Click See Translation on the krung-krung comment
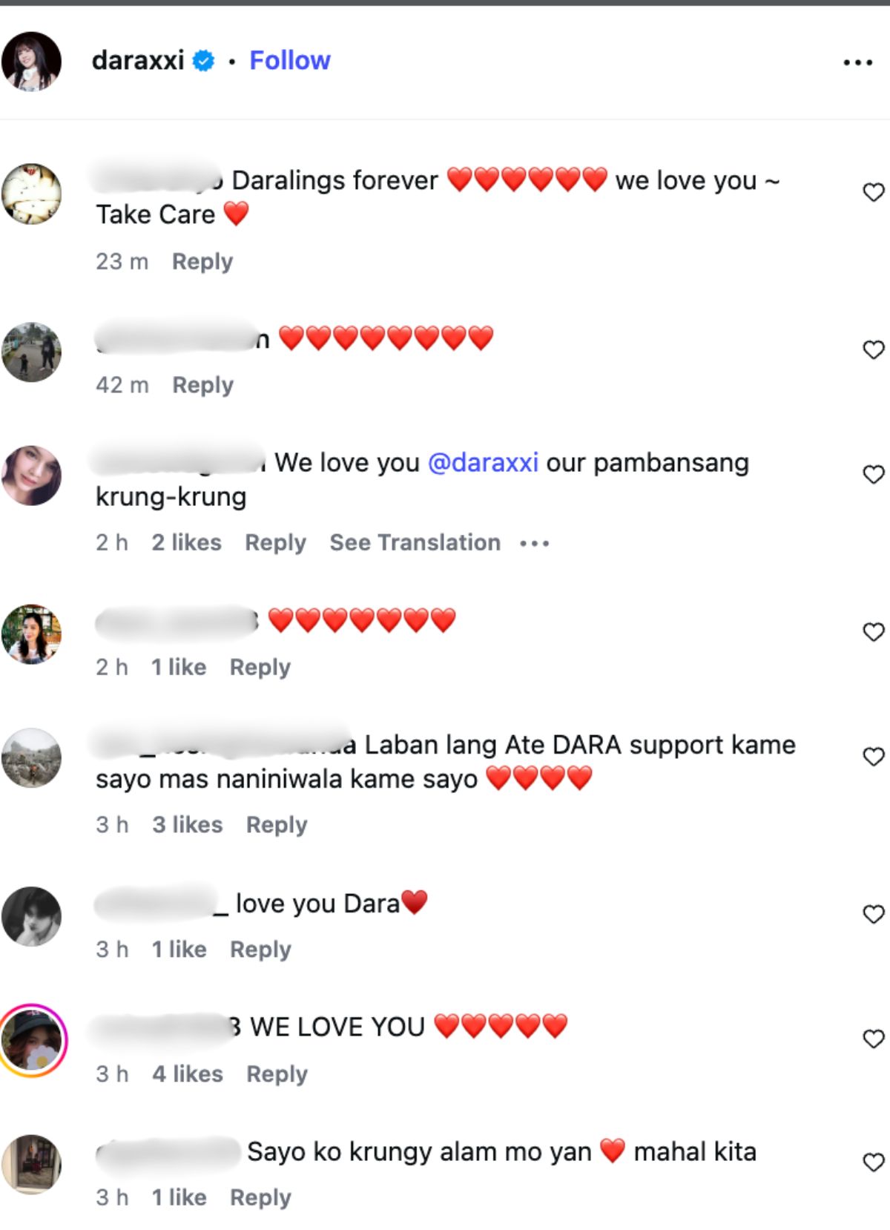 click(415, 543)
